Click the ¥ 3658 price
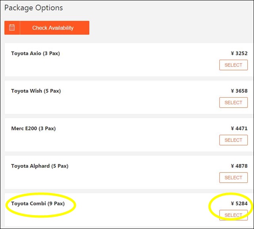This screenshot has width=254, height=229. point(239,91)
